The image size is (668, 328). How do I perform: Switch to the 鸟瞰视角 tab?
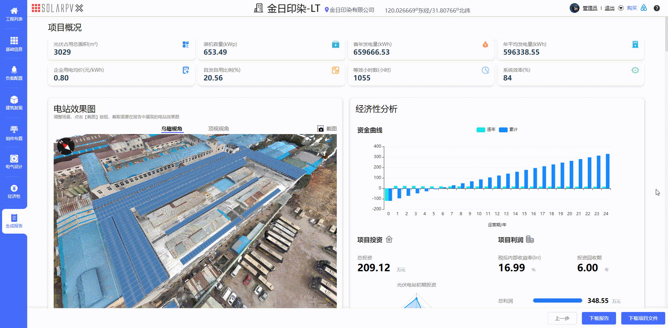click(x=172, y=128)
